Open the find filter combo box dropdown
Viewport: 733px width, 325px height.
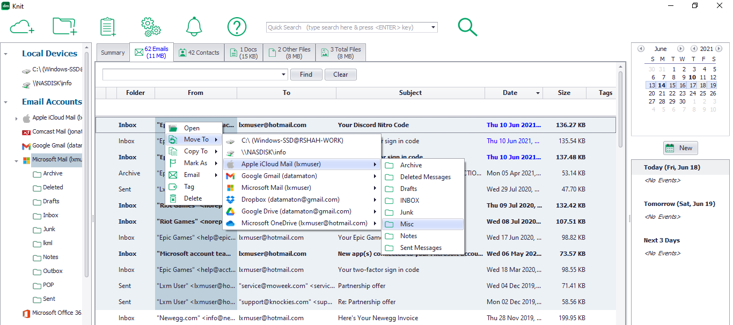284,75
